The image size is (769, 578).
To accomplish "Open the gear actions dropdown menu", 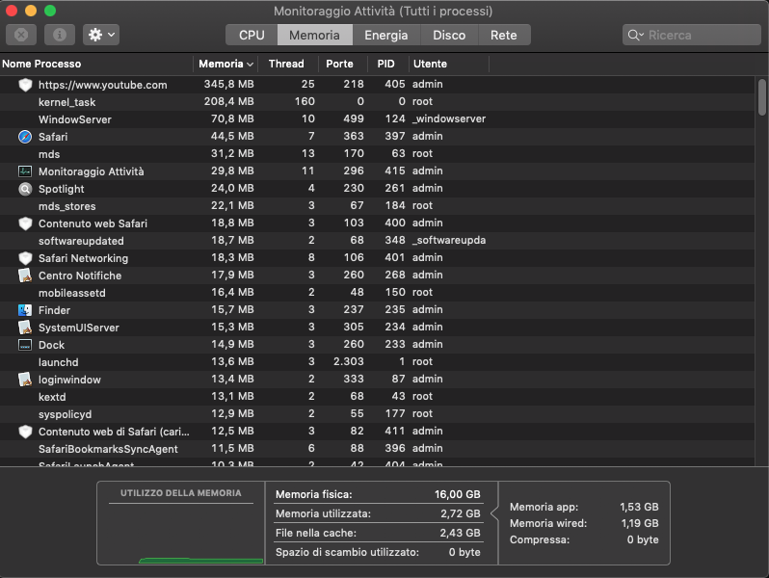I will [x=101, y=35].
